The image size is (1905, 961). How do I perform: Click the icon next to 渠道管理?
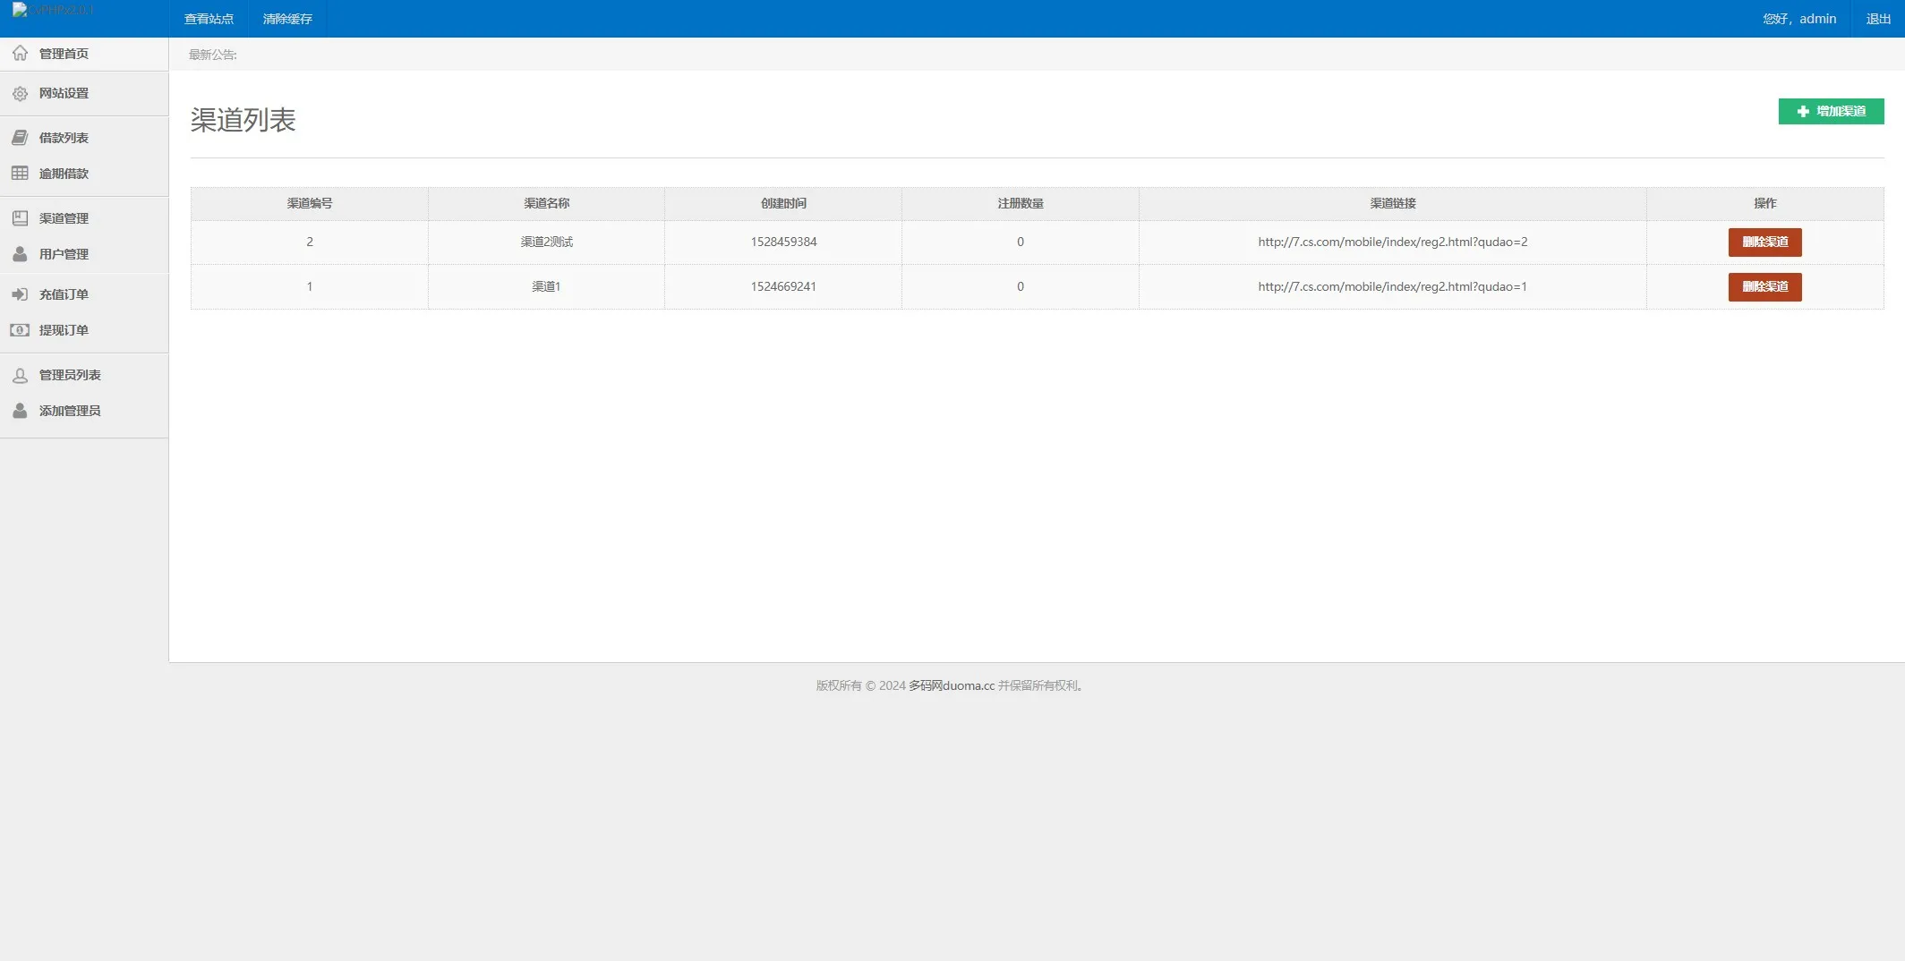pyautogui.click(x=20, y=218)
